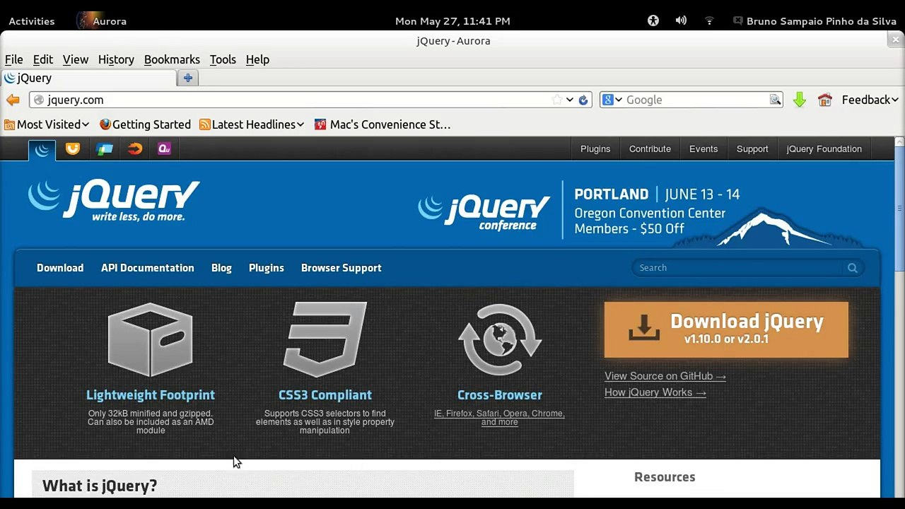
Task: Expand the Latest Headlines feed bookmark
Action: (x=251, y=124)
